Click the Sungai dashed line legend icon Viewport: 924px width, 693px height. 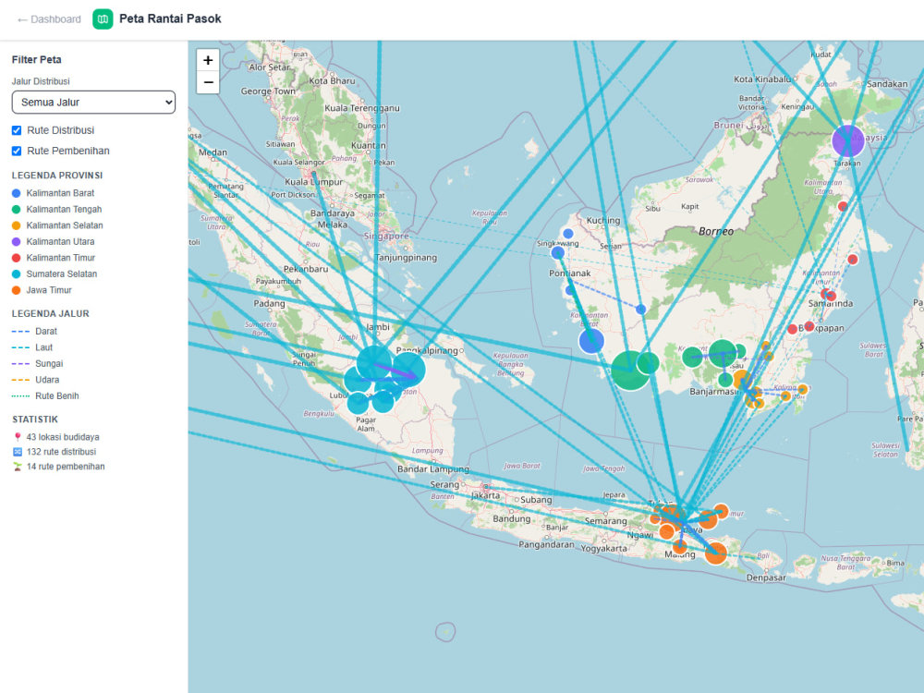20,364
